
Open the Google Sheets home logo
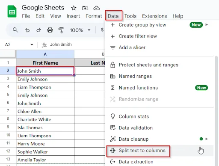point(12,12)
